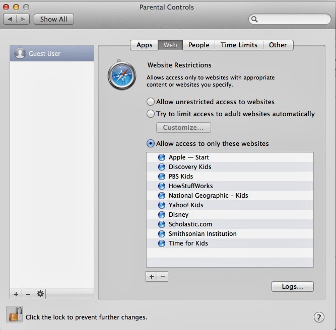Select the National Geographic – Kids name

(x=208, y=196)
